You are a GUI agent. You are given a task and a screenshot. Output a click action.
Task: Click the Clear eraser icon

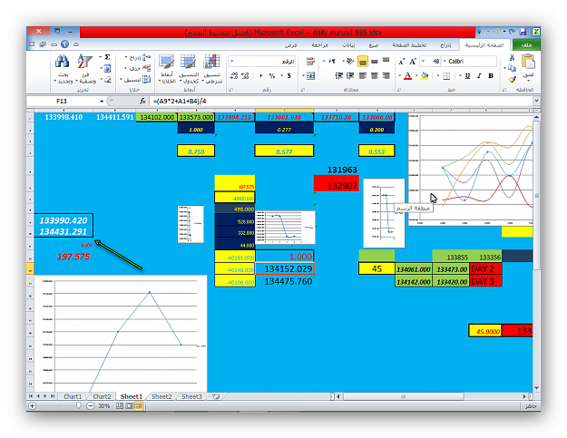coord(107,80)
